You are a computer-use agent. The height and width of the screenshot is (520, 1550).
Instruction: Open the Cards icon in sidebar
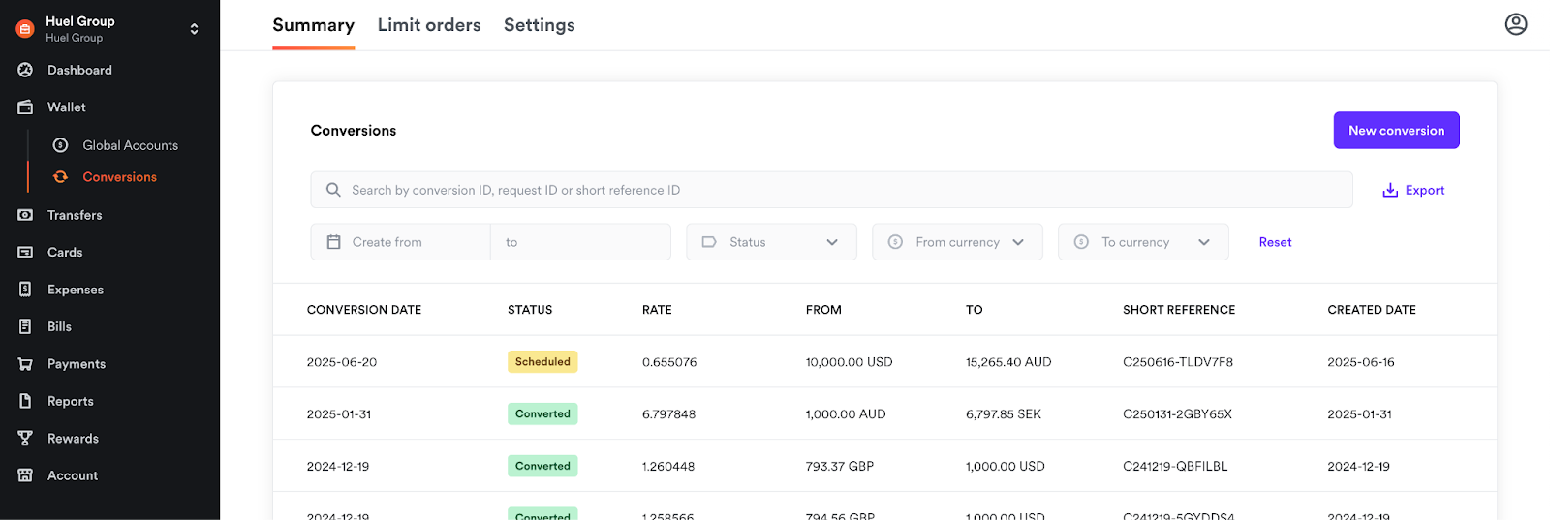click(x=25, y=252)
